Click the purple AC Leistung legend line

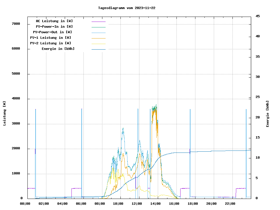(x=98, y=22)
